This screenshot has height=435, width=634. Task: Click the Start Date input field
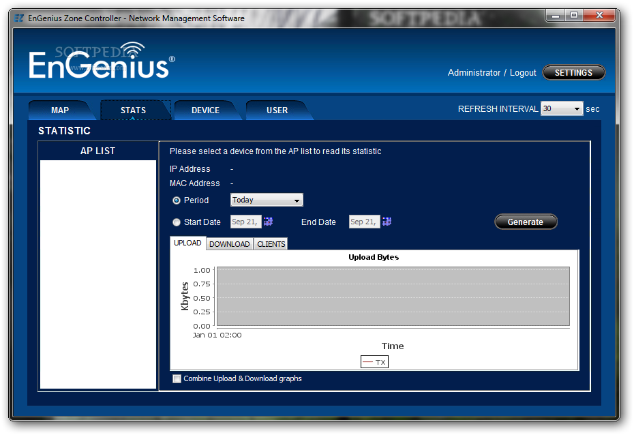point(246,222)
